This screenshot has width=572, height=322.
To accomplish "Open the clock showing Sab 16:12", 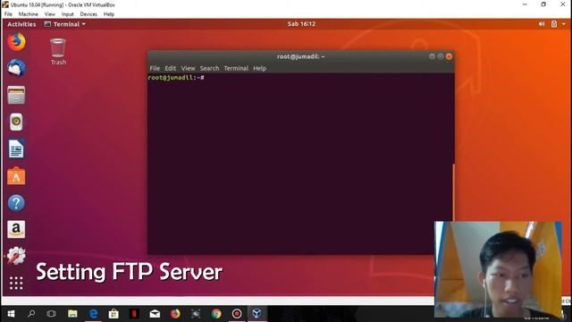I will [301, 24].
